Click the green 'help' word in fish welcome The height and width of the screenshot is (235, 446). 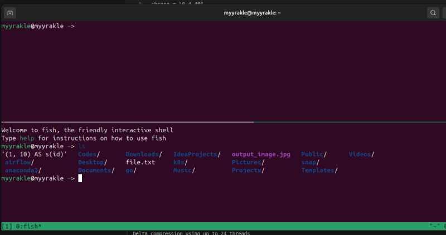point(26,138)
